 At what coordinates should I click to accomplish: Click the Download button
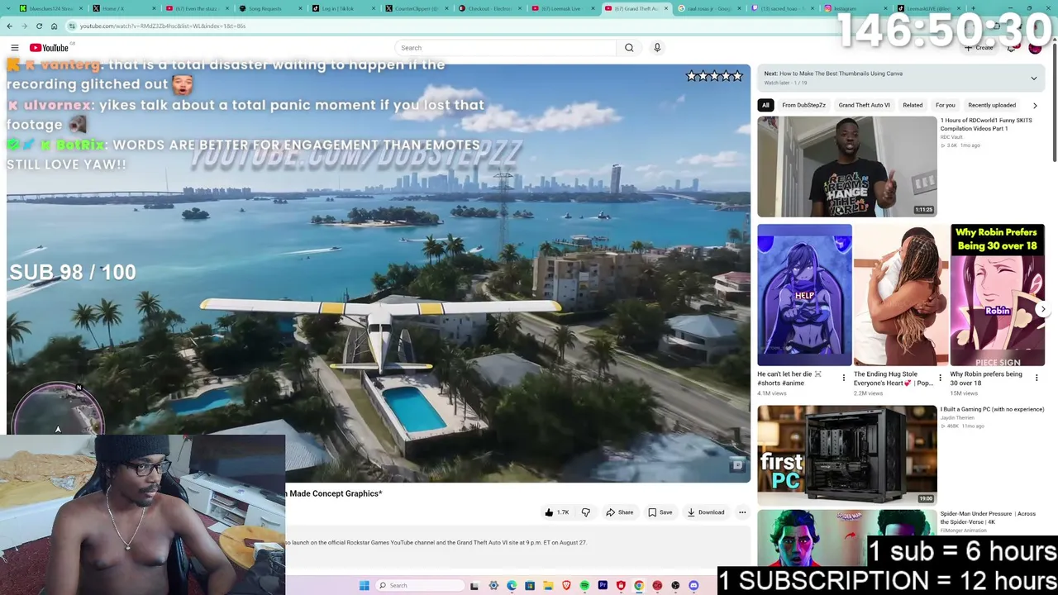pyautogui.click(x=705, y=512)
